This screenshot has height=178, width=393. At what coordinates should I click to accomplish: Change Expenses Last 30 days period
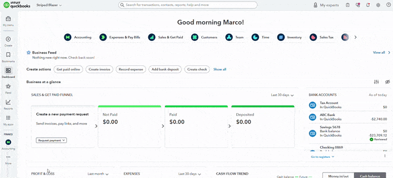tap(190, 174)
